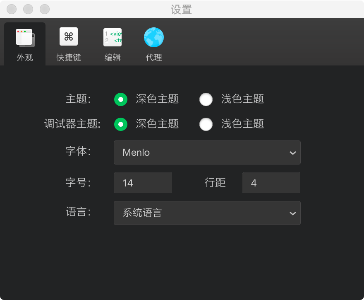Image resolution: width=364 pixels, height=300 pixels.
Task: Click the 系统语言 language selector
Action: point(207,213)
